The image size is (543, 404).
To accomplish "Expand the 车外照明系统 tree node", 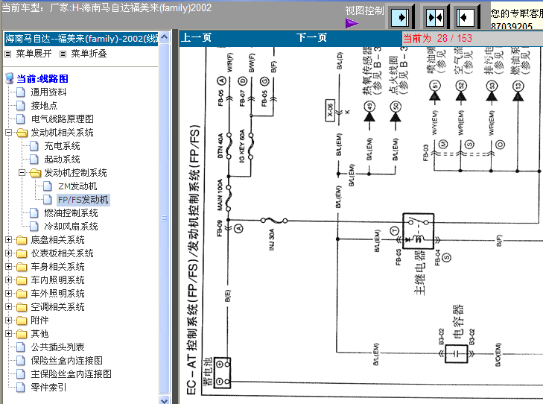I will (x=9, y=294).
